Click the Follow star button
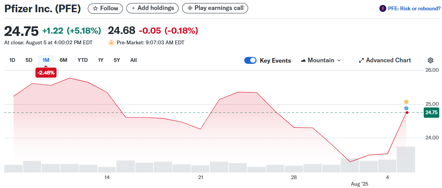The width and height of the screenshot is (442, 188). point(105,8)
